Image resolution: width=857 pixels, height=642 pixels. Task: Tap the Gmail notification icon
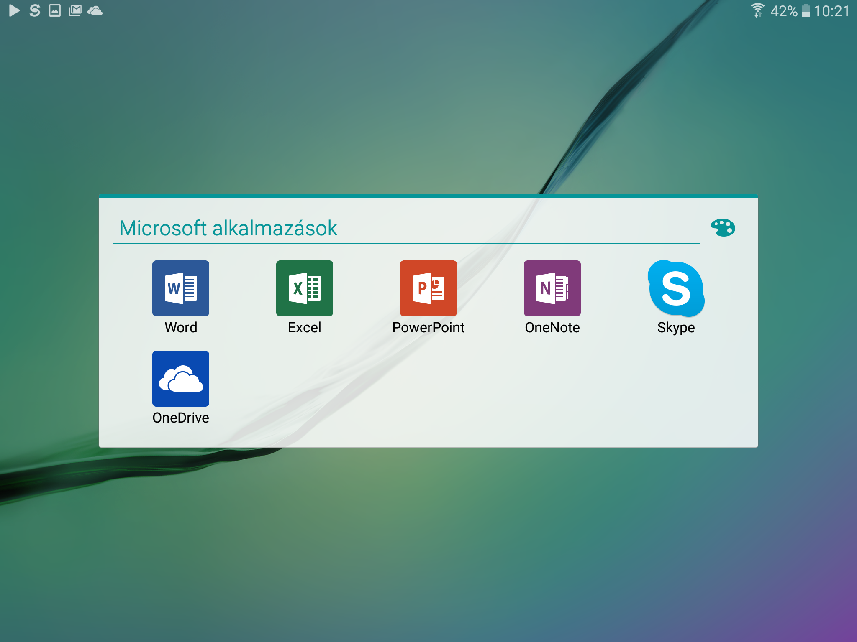(75, 10)
